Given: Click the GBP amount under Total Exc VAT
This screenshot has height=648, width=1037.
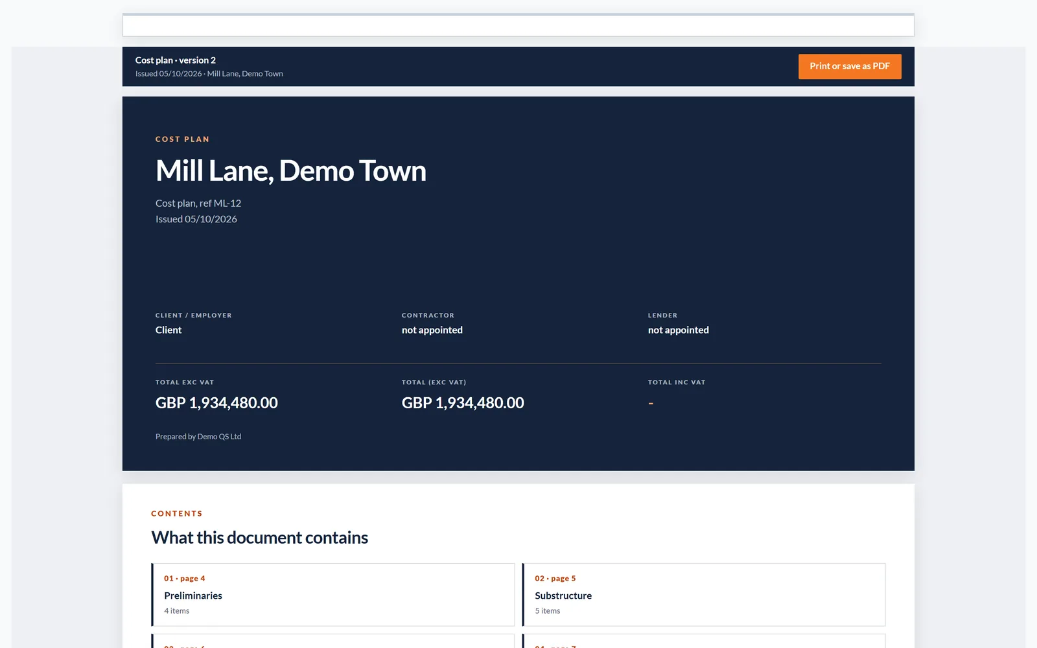Looking at the screenshot, I should click(x=216, y=403).
